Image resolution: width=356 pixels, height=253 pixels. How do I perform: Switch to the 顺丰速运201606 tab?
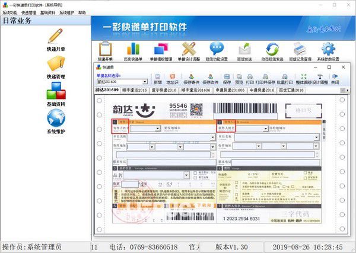tap(196, 90)
